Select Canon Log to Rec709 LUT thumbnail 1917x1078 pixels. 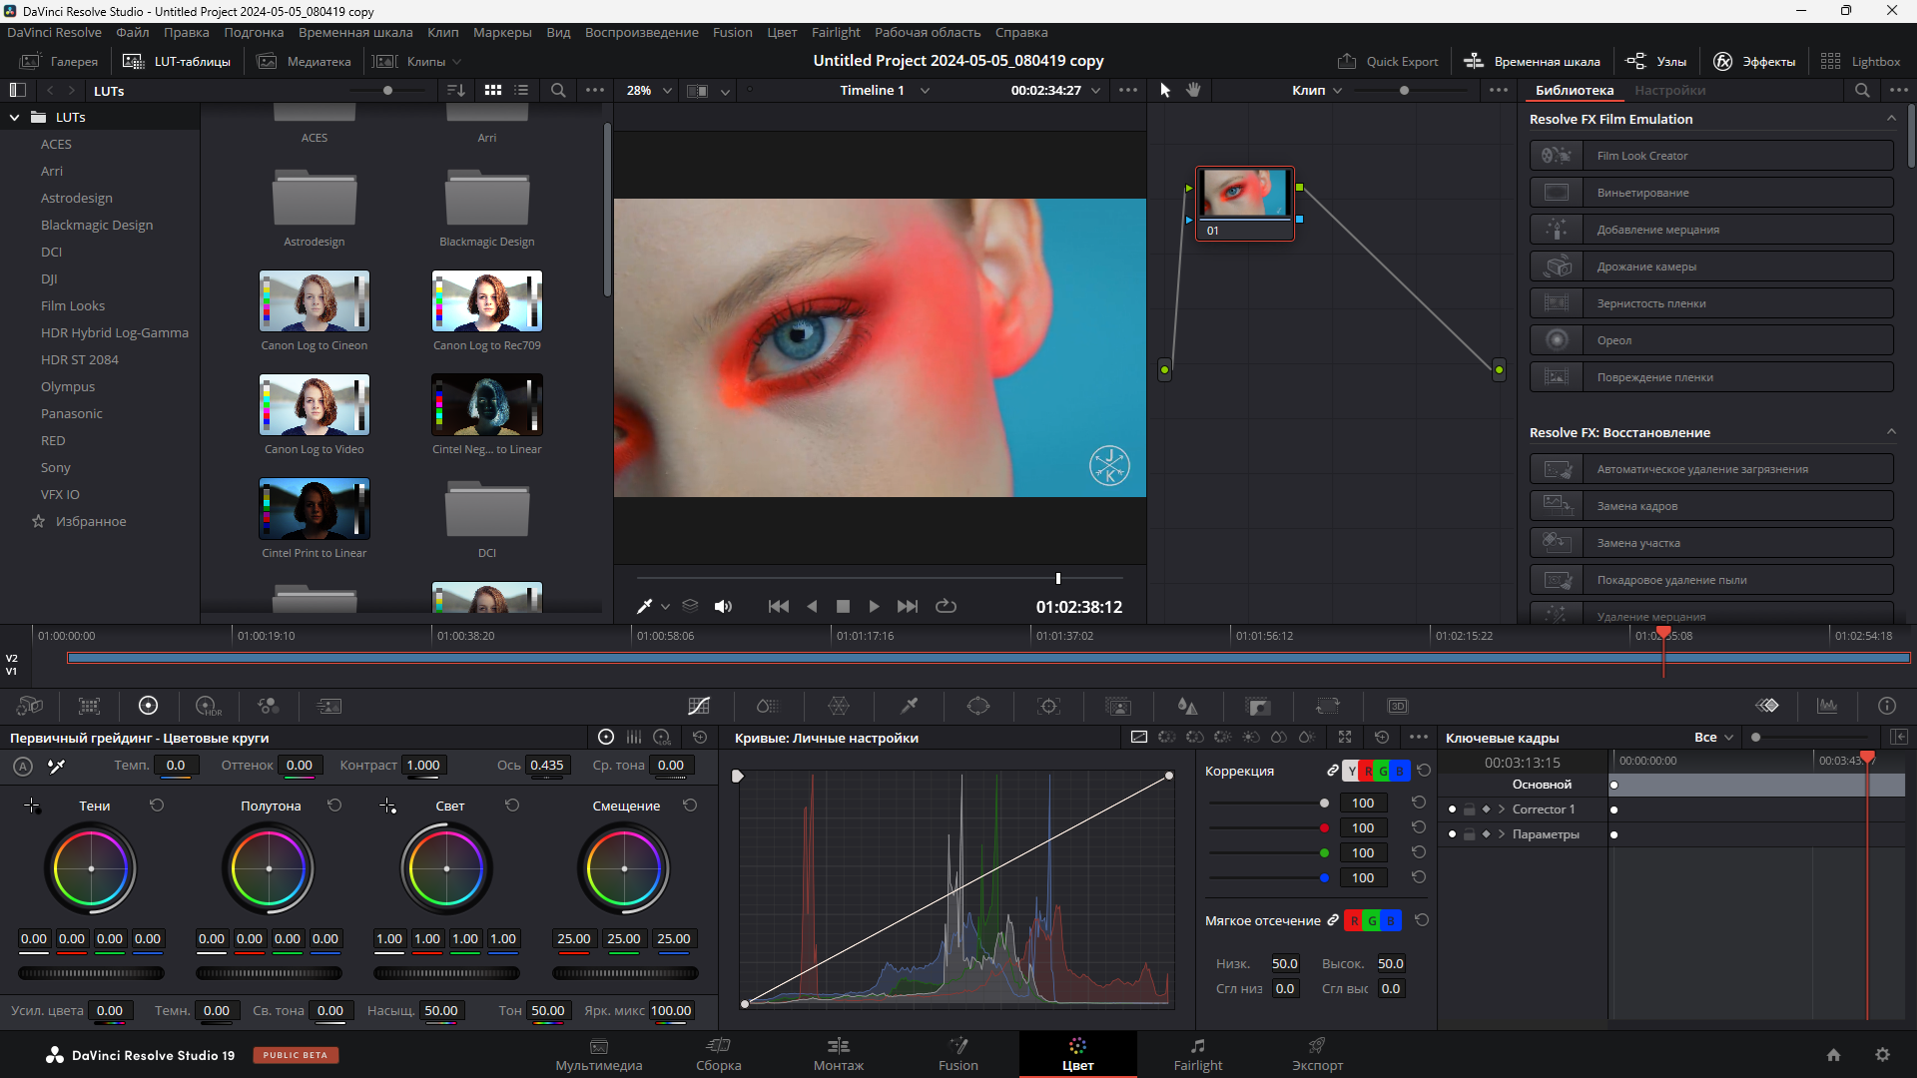pyautogui.click(x=486, y=301)
